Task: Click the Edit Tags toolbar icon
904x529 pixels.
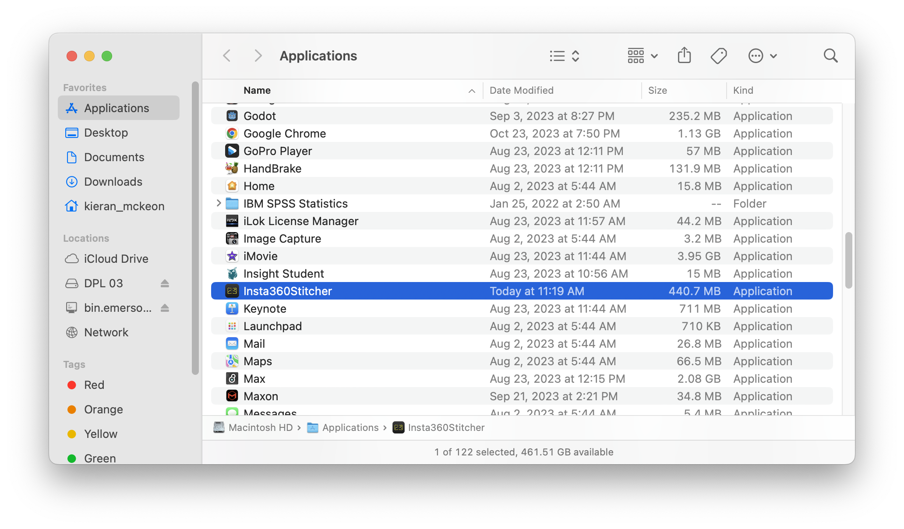Action: point(719,56)
